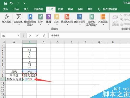Select row 2 header
130x98 pixels.
click(3, 50)
